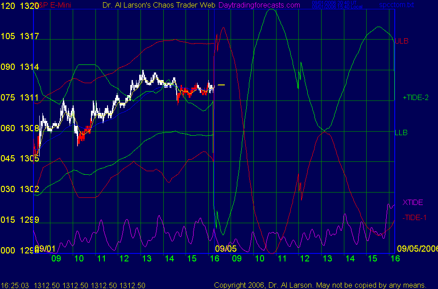This screenshot has height=289, width=438.
Task: Click the 09/05/2006 date at bottom right
Action: pyautogui.click(x=416, y=248)
